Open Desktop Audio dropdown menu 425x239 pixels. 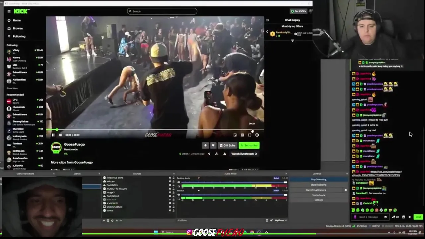click(x=199, y=178)
